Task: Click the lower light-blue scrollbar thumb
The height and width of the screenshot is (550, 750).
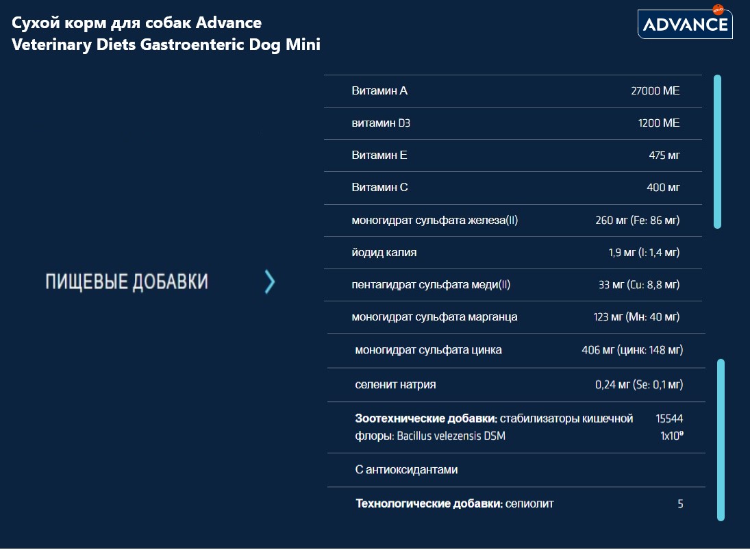Action: 721,440
